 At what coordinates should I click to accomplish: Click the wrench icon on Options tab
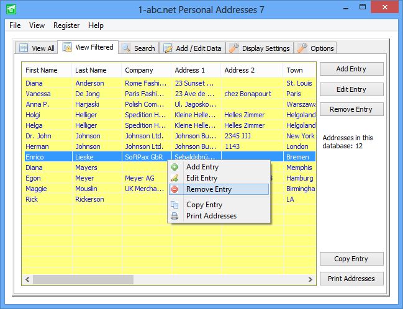tap(302, 48)
